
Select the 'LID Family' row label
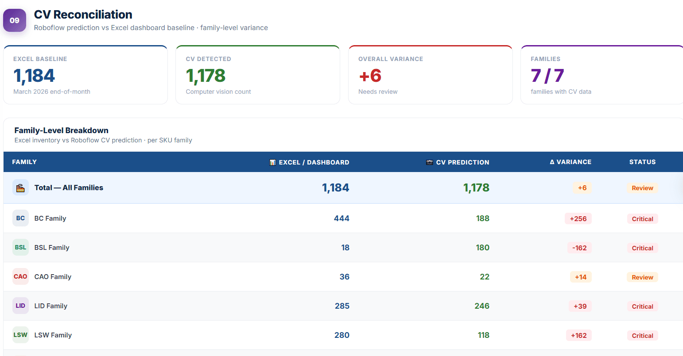51,306
